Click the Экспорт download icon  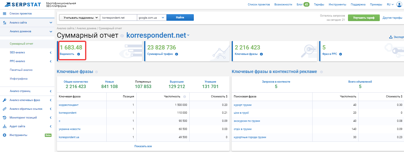[x=391, y=37]
